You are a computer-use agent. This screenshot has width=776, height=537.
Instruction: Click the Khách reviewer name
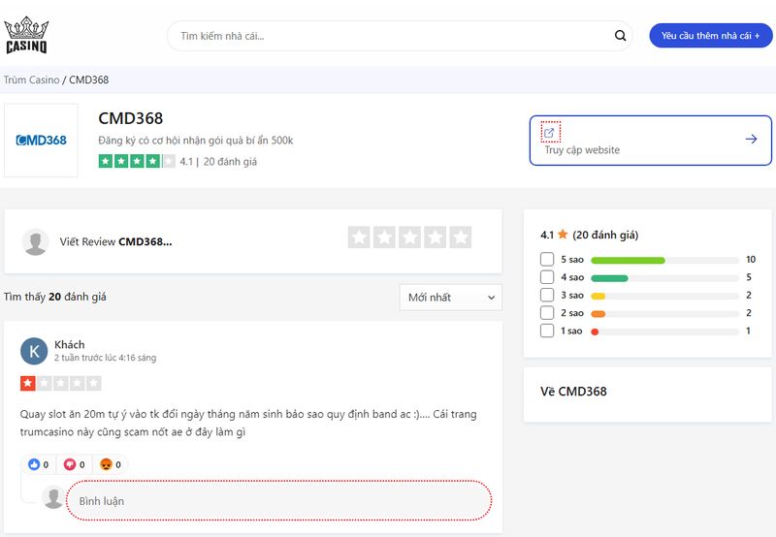[69, 344]
